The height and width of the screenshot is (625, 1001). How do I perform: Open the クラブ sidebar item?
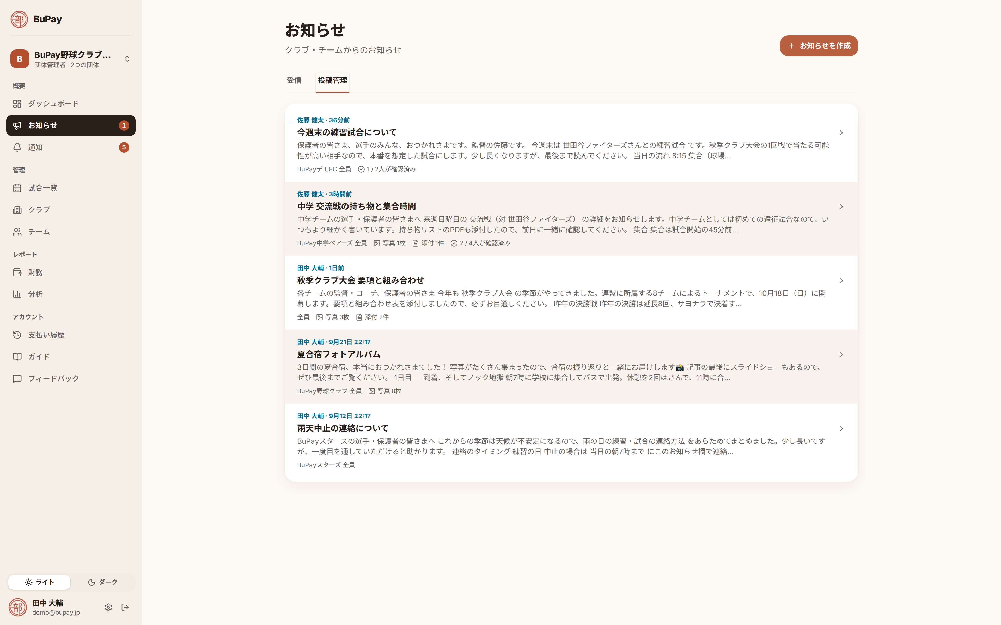coord(71,210)
